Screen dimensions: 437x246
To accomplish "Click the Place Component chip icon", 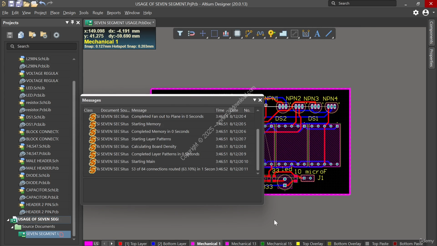I will [237, 33].
